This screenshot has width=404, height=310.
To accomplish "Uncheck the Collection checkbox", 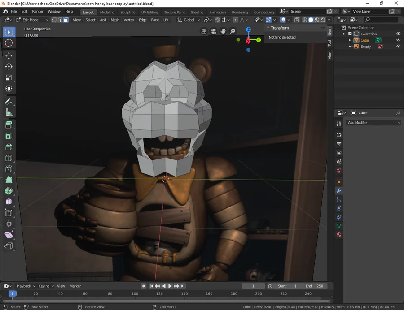I will (350, 34).
